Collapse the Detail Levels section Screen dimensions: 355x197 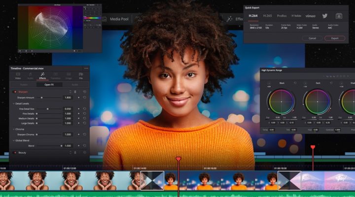coord(14,103)
